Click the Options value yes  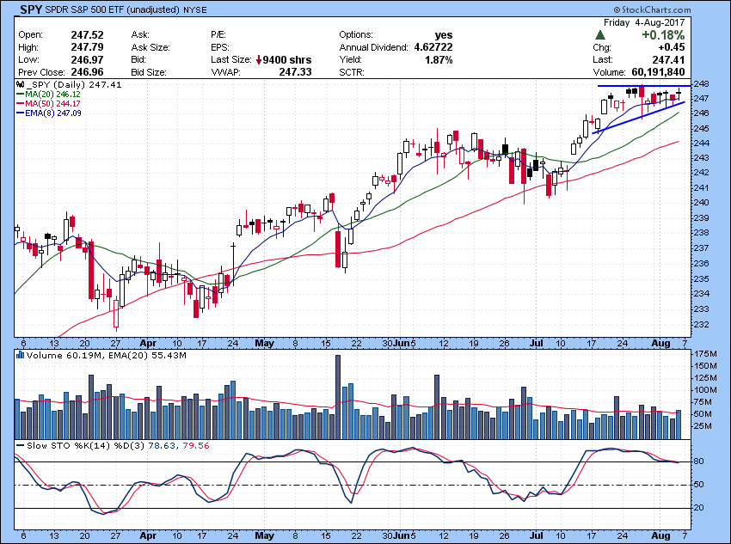click(x=444, y=35)
